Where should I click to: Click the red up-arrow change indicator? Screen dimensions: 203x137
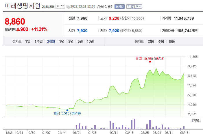[18, 29]
